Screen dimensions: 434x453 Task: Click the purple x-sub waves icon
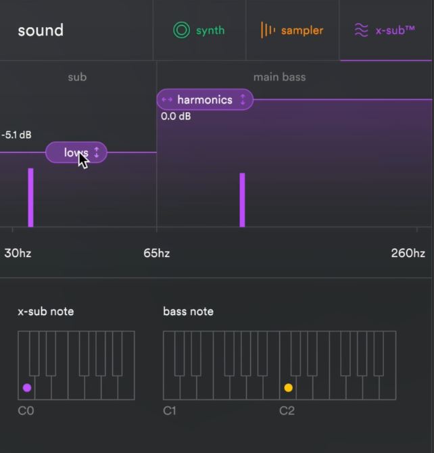click(361, 30)
